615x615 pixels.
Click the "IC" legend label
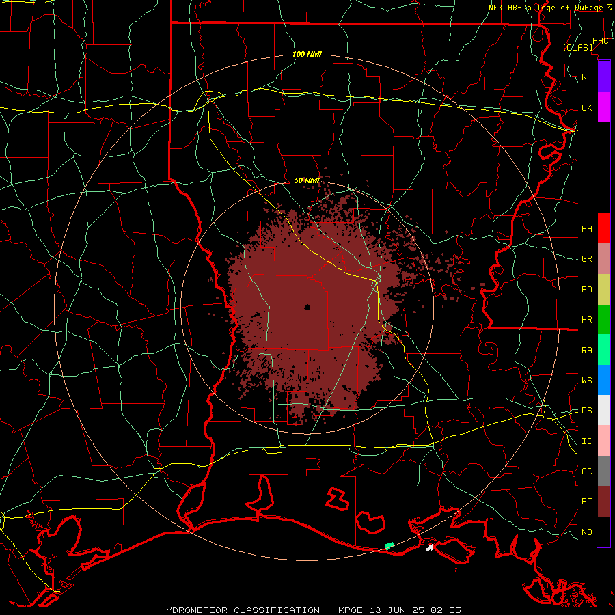click(x=586, y=441)
